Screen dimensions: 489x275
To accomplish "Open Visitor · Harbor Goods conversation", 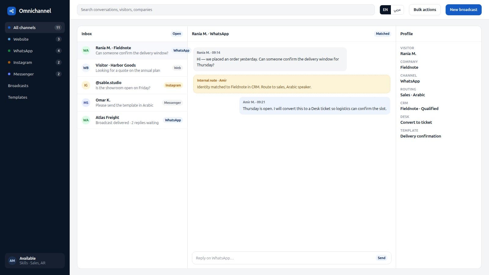I will (x=132, y=68).
